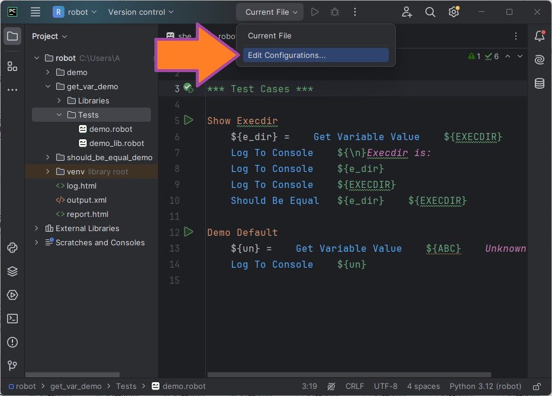Viewport: 552px width, 396px height.
Task: Expand External Libraries node
Action: click(37, 229)
